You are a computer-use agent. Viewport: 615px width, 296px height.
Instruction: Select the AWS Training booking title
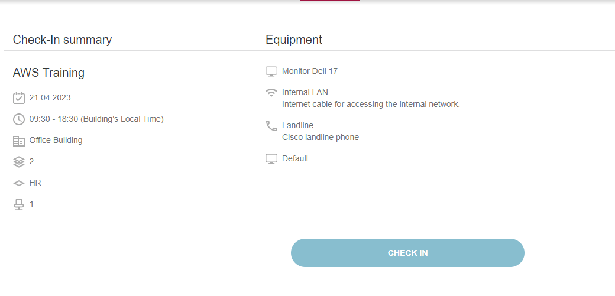(48, 73)
